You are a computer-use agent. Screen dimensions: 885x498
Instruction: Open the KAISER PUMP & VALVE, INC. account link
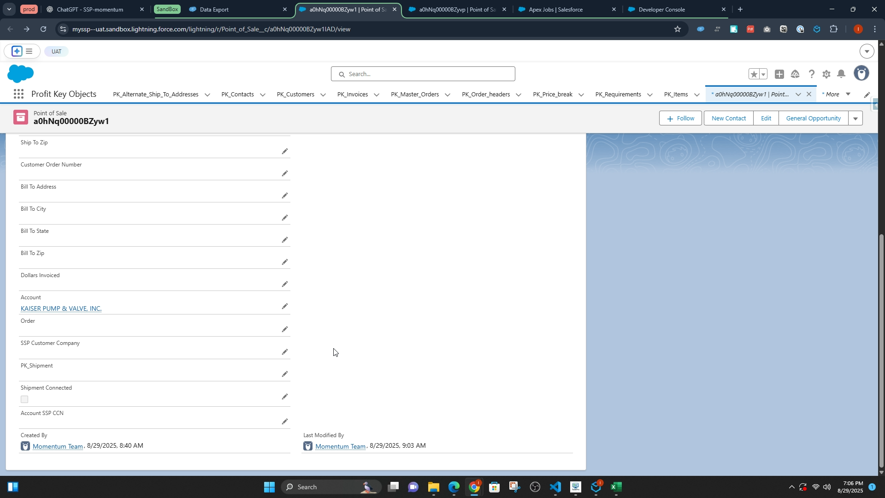click(61, 308)
